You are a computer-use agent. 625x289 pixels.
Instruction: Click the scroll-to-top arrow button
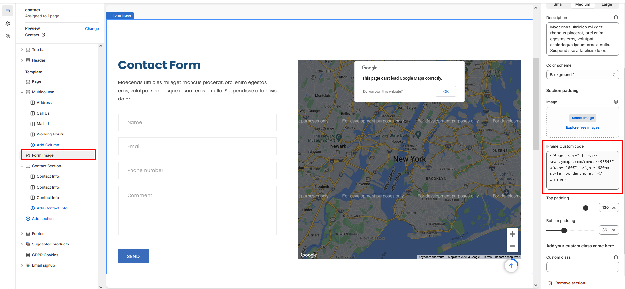pyautogui.click(x=511, y=265)
